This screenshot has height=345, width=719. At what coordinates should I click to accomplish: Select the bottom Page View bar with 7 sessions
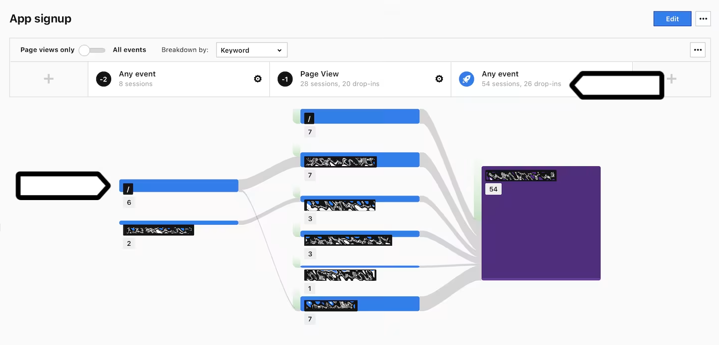386,304
